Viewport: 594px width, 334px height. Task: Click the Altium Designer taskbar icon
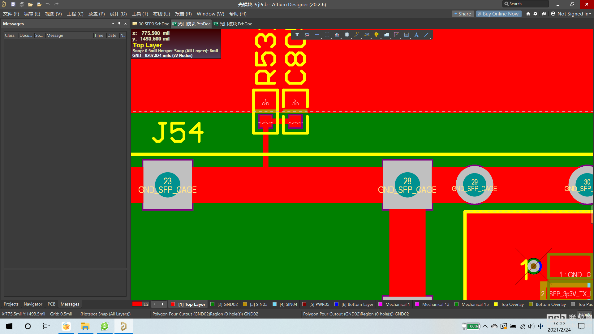tap(123, 326)
